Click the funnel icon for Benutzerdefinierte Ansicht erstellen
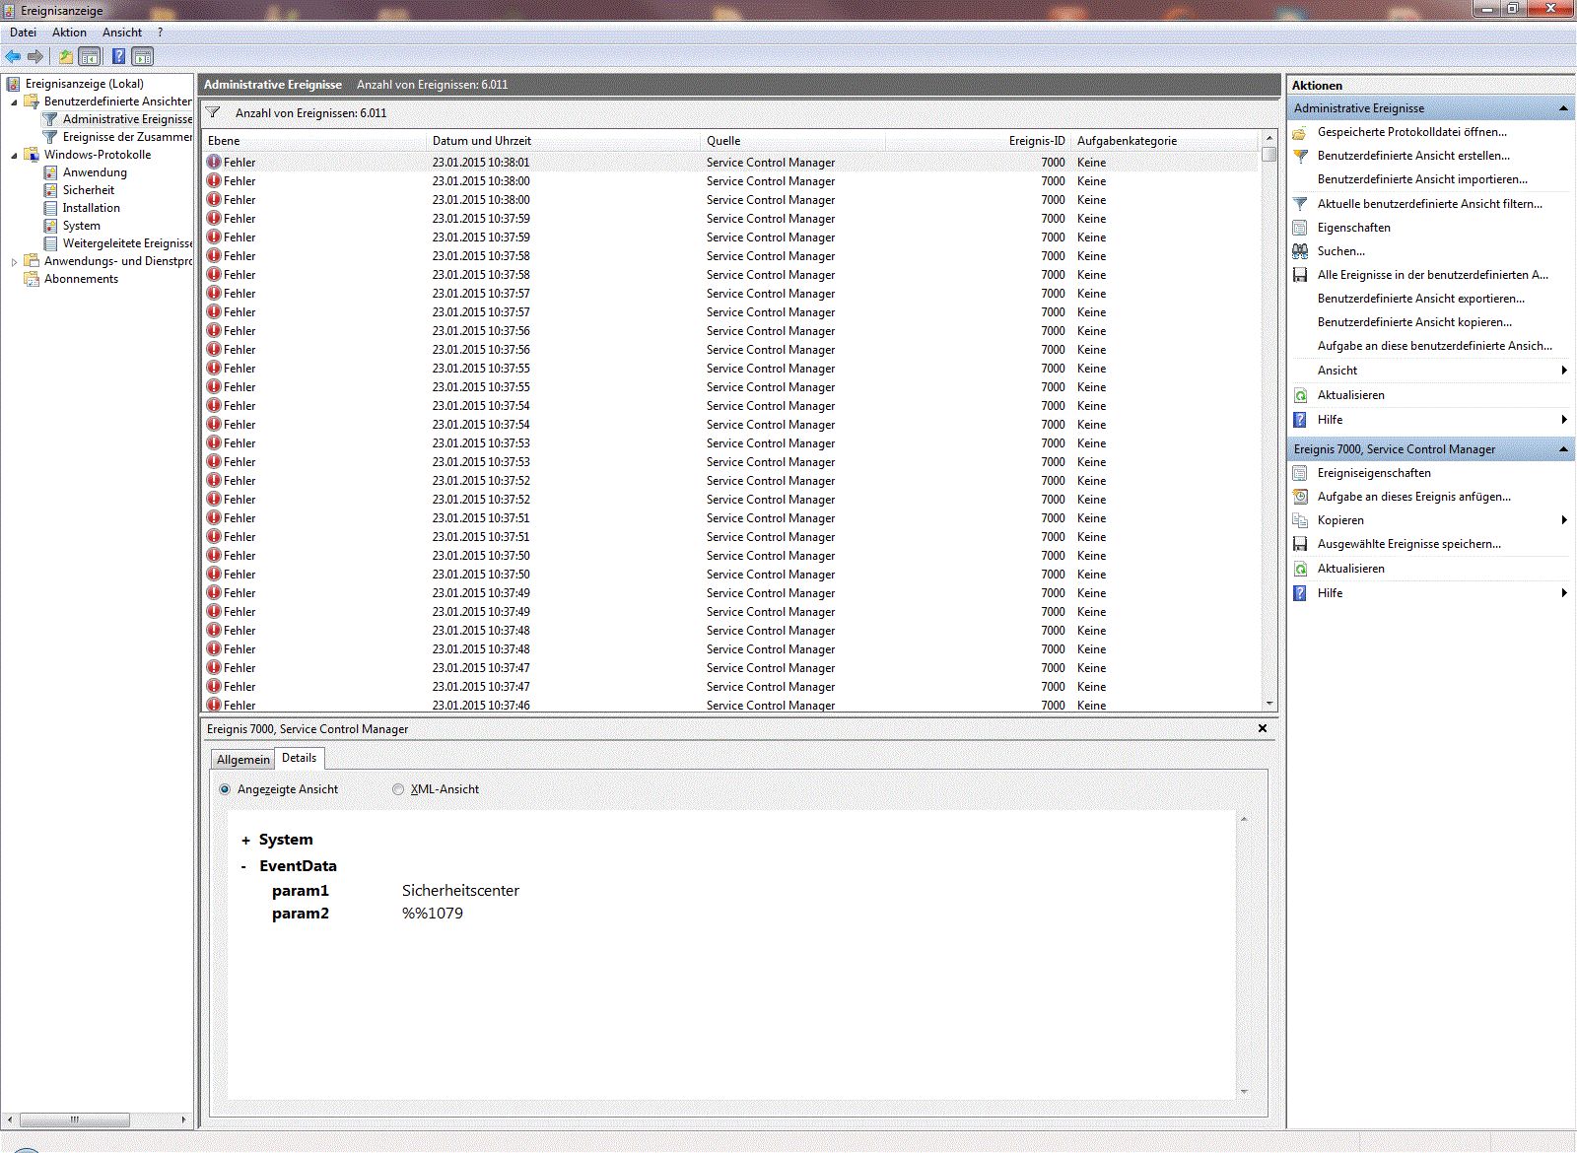 click(x=1300, y=156)
